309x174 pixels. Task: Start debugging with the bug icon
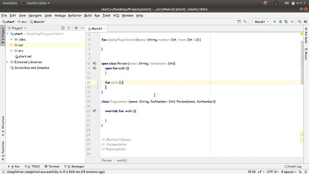coord(281,22)
